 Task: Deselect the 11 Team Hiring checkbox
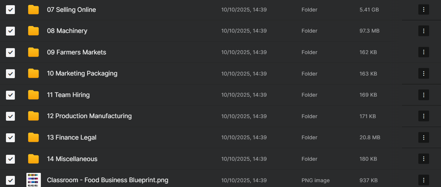(10, 95)
